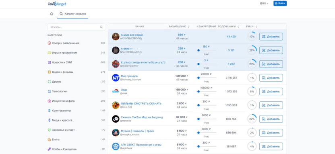335x154 pixels.
Task: Select the Криптовалюты category icon
Action: tap(50, 111)
